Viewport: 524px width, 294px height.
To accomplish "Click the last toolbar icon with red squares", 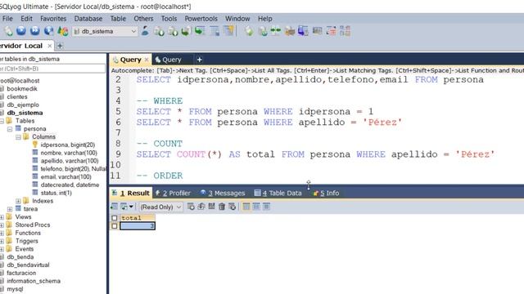I will coord(345,31).
